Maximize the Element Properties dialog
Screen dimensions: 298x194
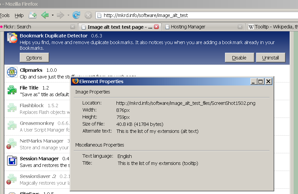coord(260,81)
